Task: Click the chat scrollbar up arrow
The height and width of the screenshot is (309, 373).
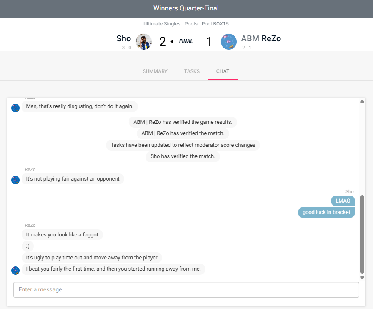Action: coord(362,101)
